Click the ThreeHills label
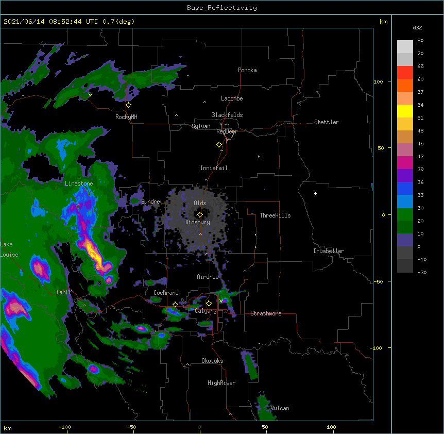The height and width of the screenshot is (434, 444). [x=275, y=215]
